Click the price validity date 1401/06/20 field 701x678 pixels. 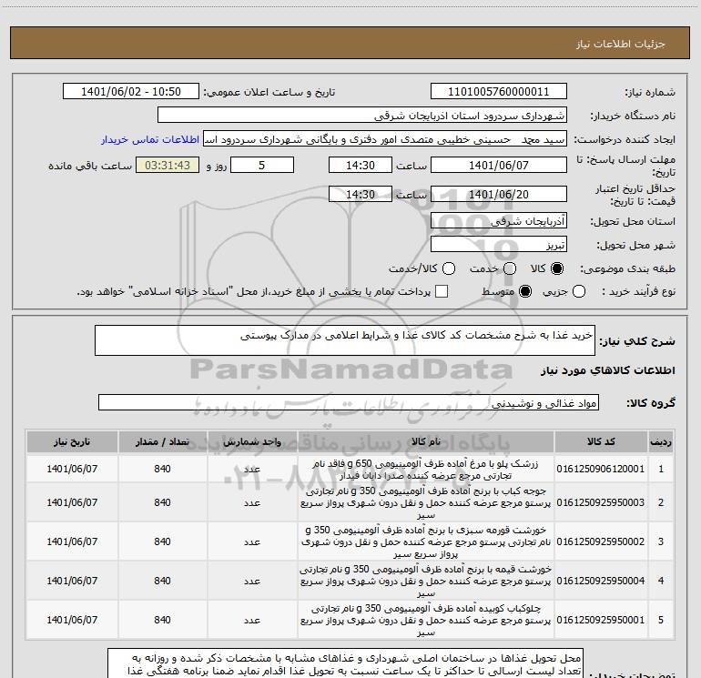click(x=499, y=194)
